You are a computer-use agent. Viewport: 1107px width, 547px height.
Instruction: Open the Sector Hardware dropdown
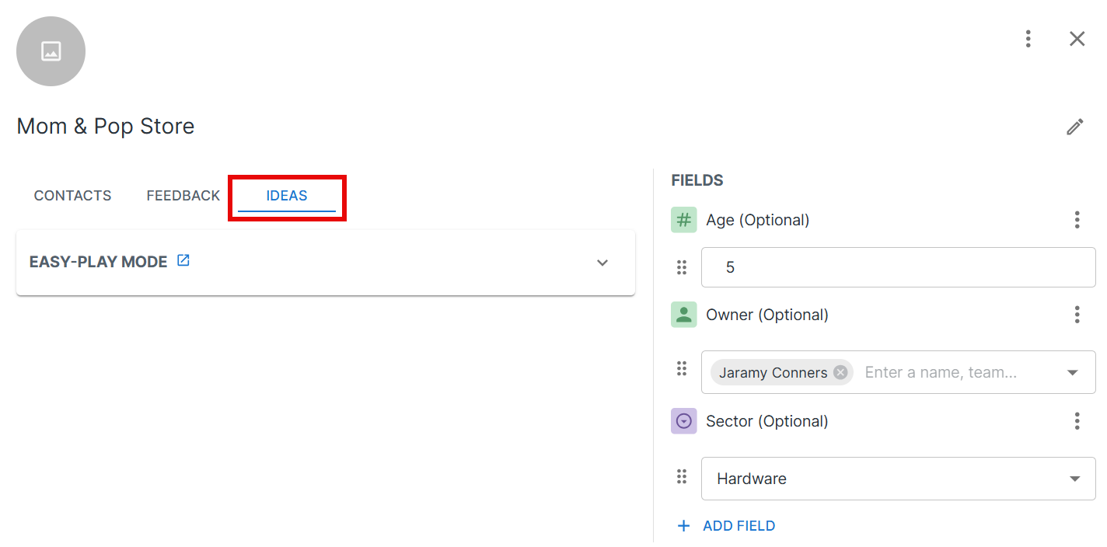click(898, 479)
